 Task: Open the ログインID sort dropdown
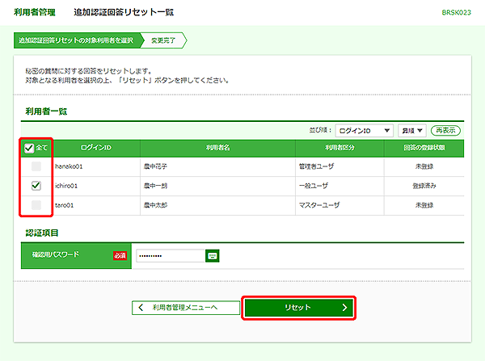364,131
